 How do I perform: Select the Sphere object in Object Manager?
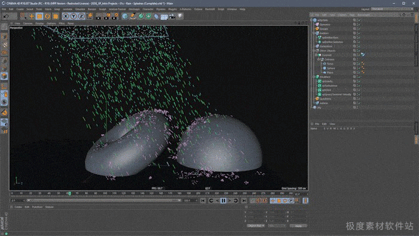(331, 68)
